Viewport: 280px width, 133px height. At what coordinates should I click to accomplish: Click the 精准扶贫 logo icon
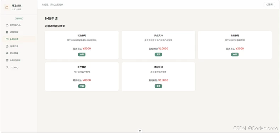click(7, 7)
